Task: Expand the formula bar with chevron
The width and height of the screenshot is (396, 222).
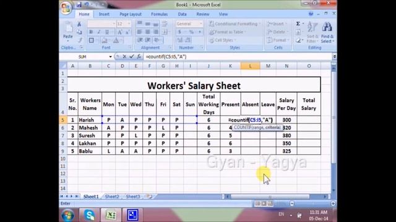Action: [x=334, y=57]
